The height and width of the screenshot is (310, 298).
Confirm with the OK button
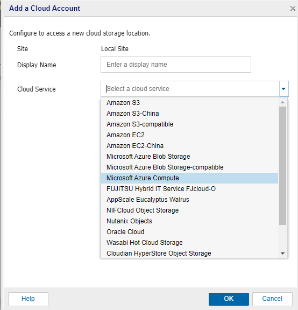229,299
